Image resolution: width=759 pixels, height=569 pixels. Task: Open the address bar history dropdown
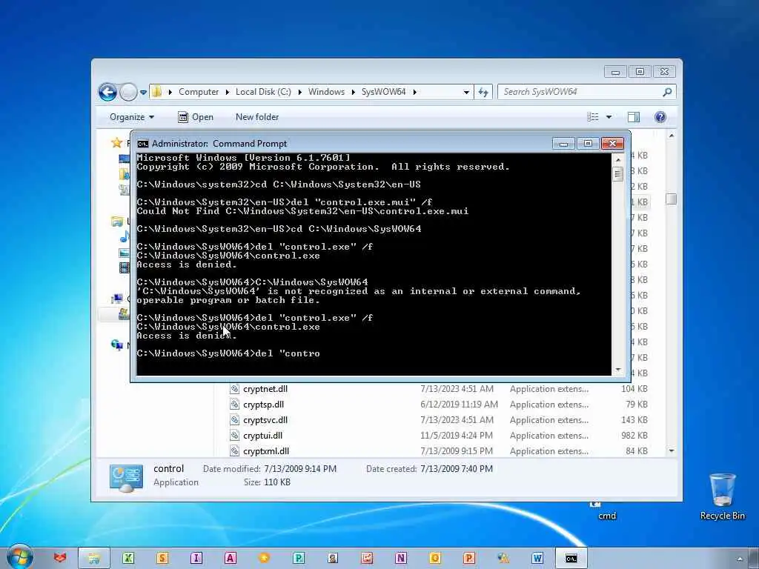click(466, 92)
